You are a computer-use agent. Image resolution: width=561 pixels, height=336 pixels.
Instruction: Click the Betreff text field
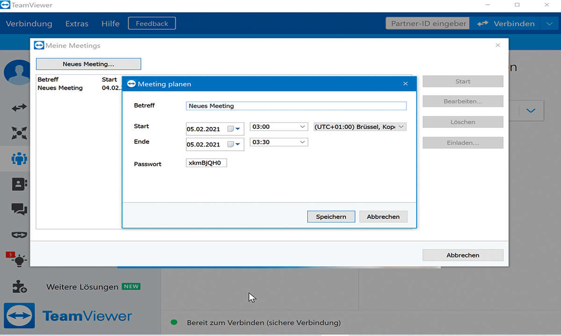coord(296,106)
